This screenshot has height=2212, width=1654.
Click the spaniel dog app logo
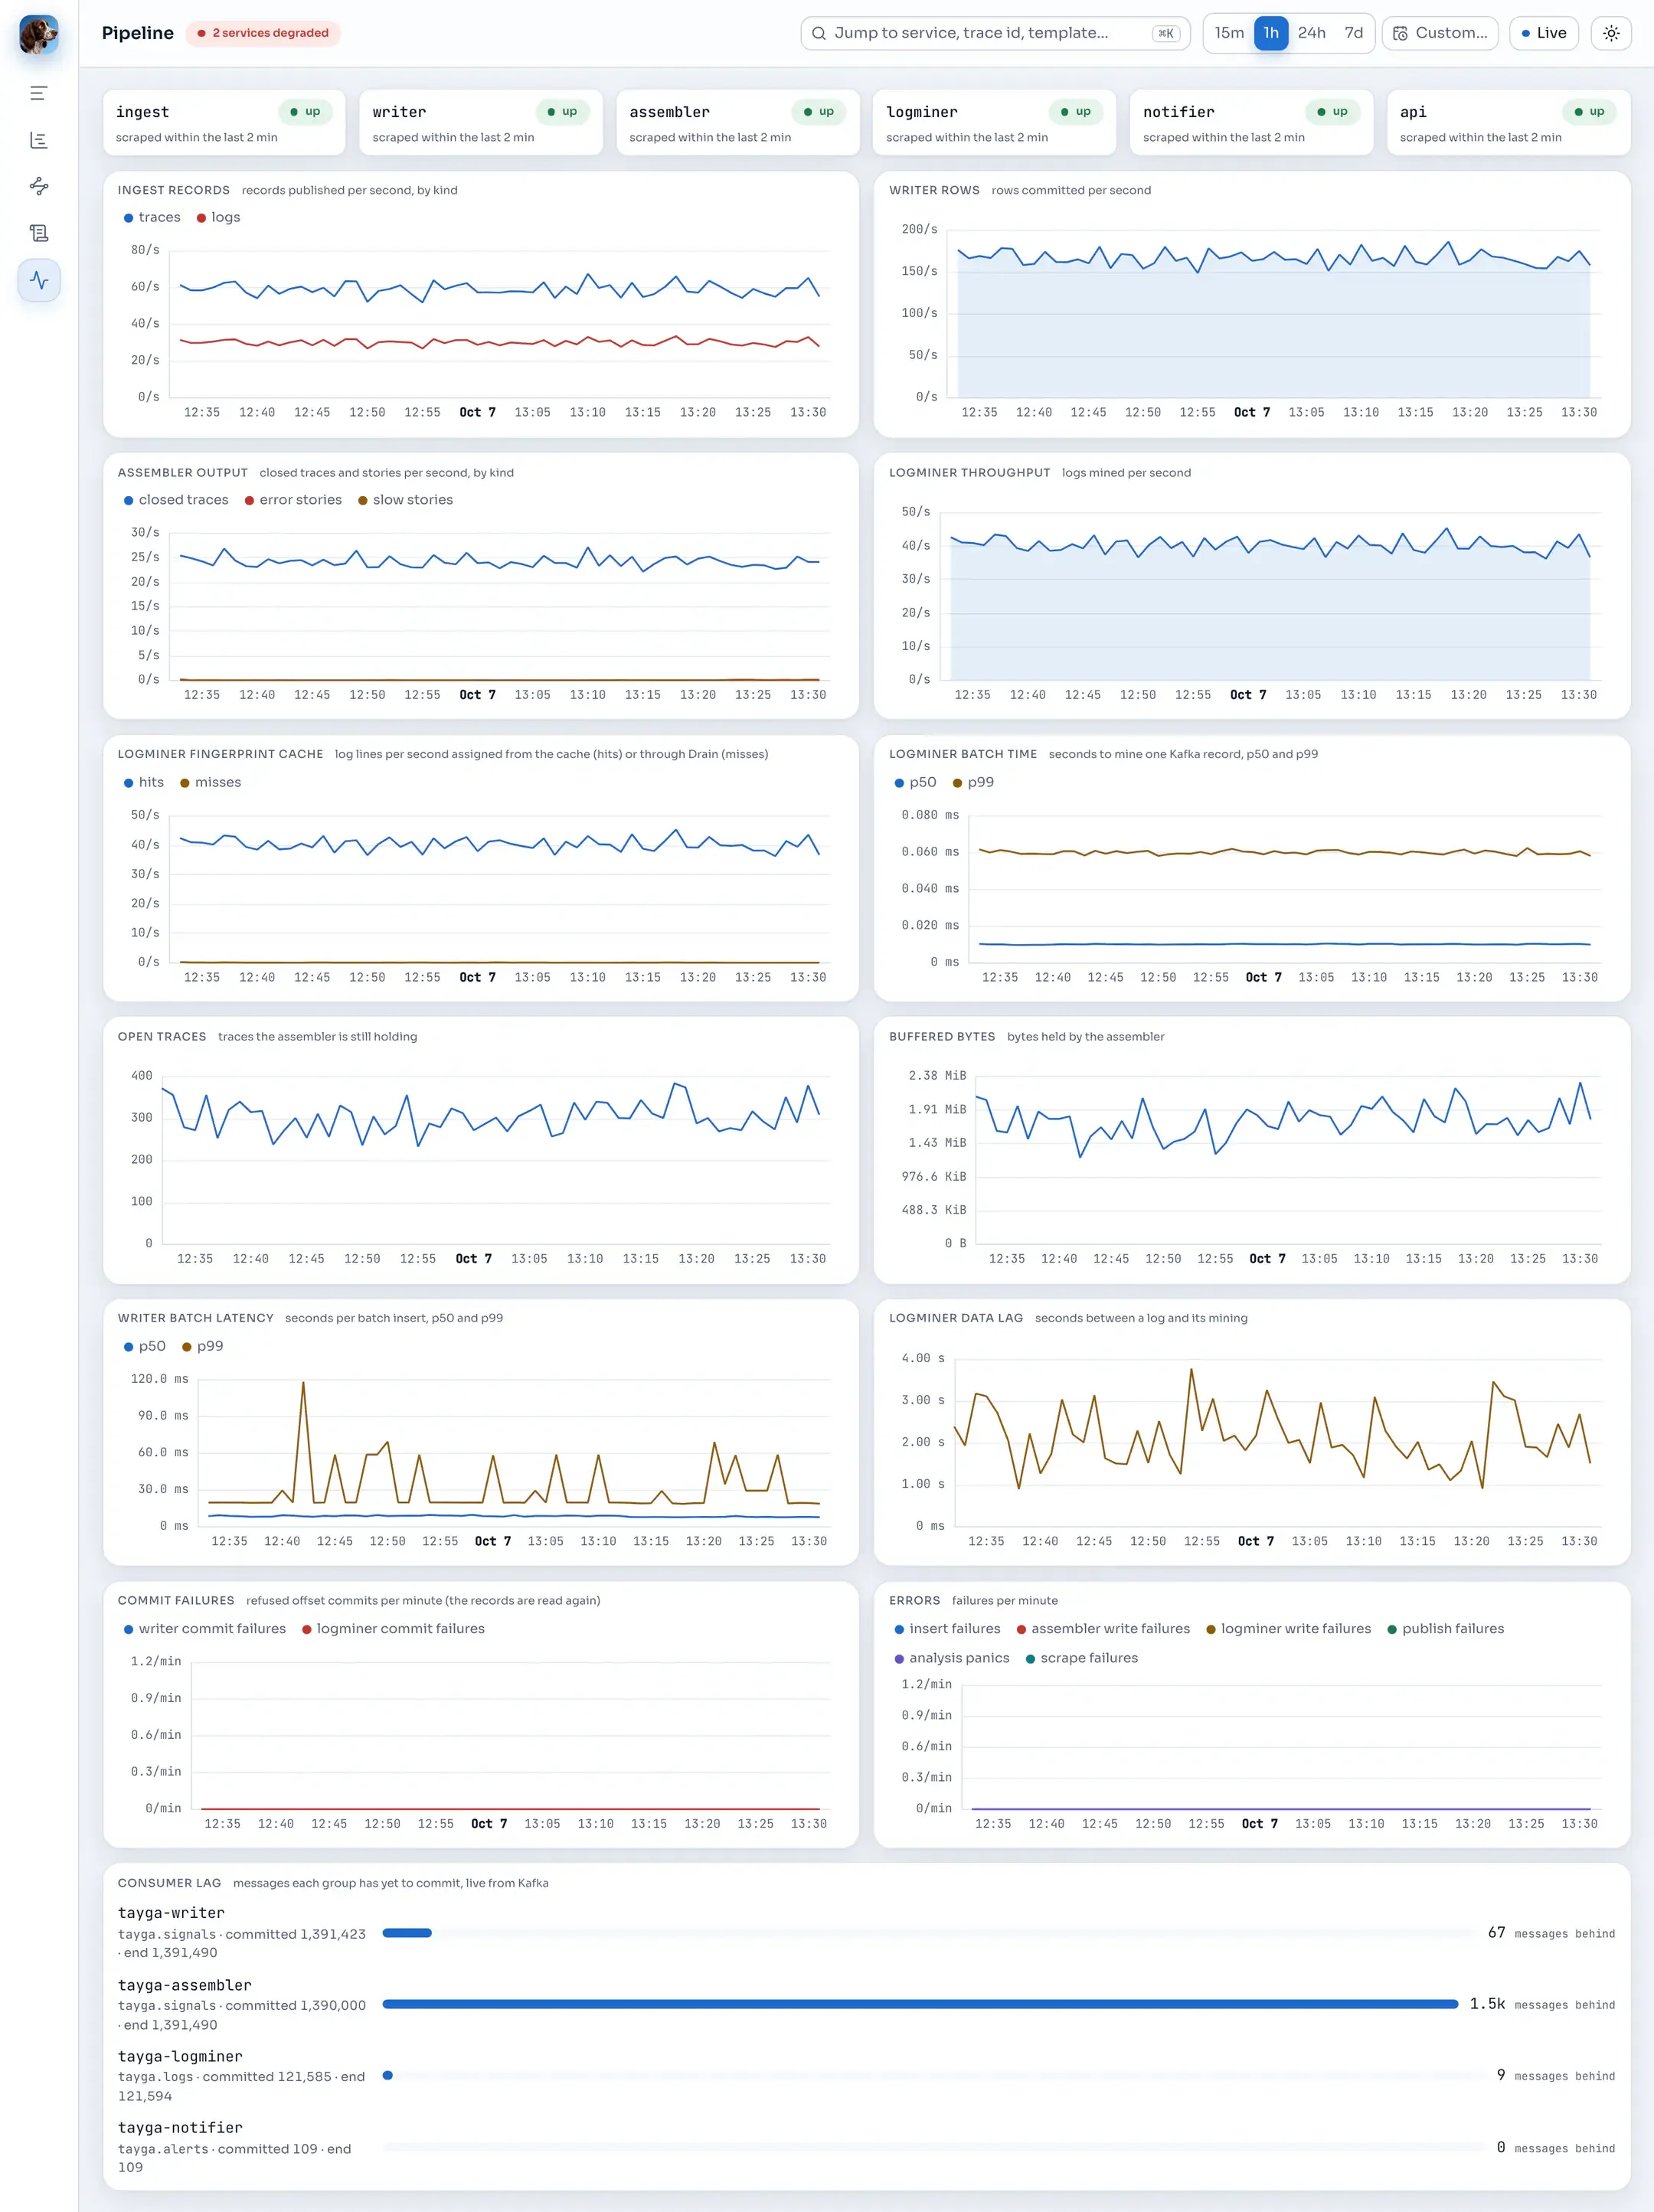[38, 35]
